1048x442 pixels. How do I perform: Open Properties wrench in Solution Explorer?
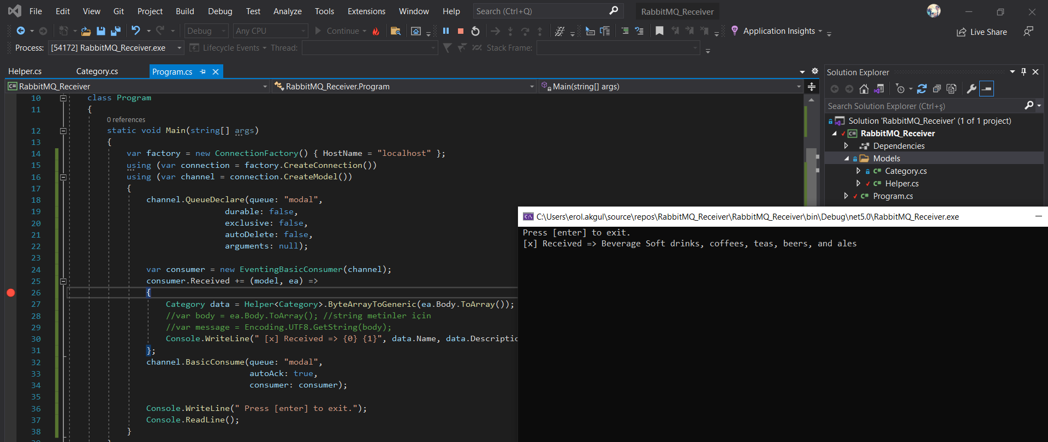[x=971, y=89]
